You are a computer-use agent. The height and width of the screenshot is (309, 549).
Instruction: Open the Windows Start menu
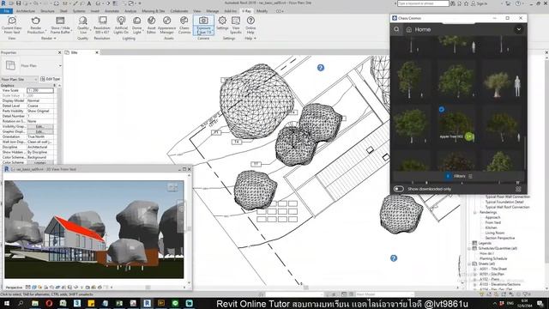coord(6,303)
